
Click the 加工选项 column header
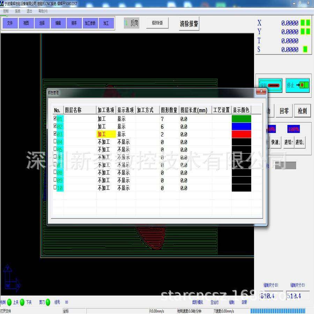(106, 110)
